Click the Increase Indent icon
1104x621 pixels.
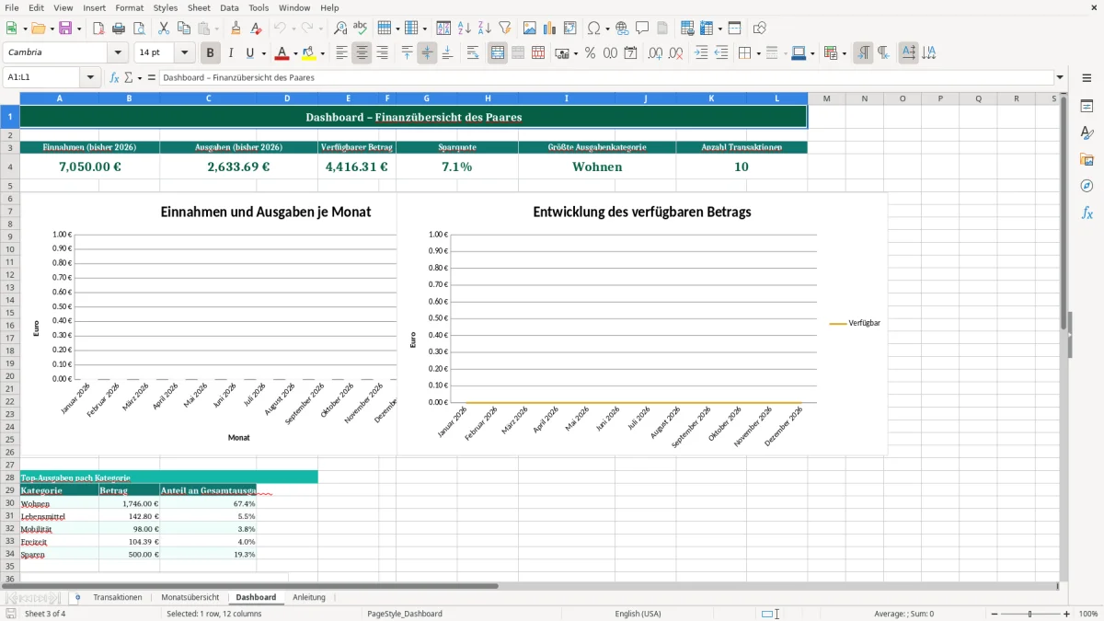tap(701, 53)
